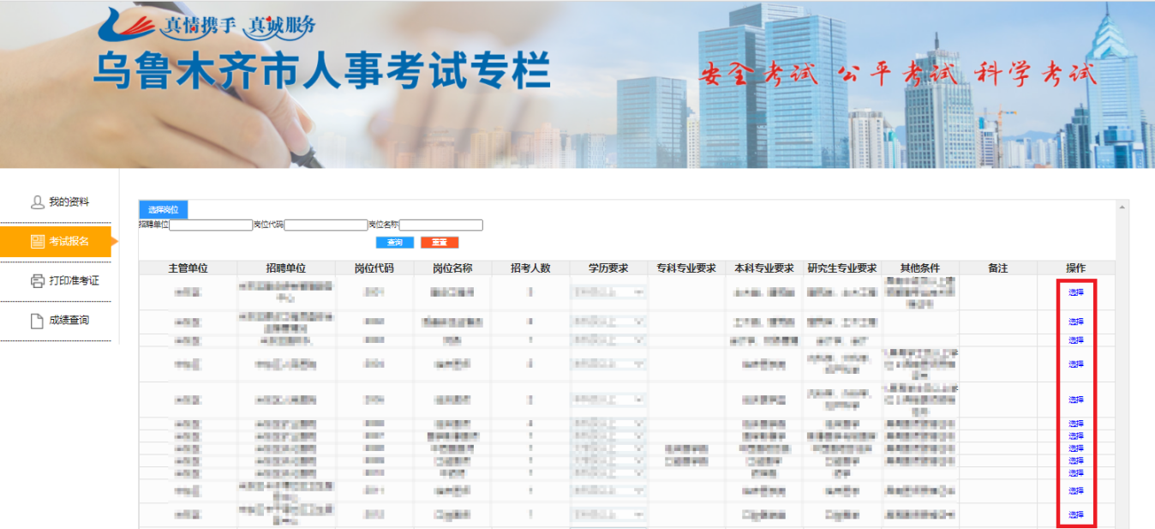
Task: Click 选择 link in the second row
Action: pyautogui.click(x=1076, y=322)
